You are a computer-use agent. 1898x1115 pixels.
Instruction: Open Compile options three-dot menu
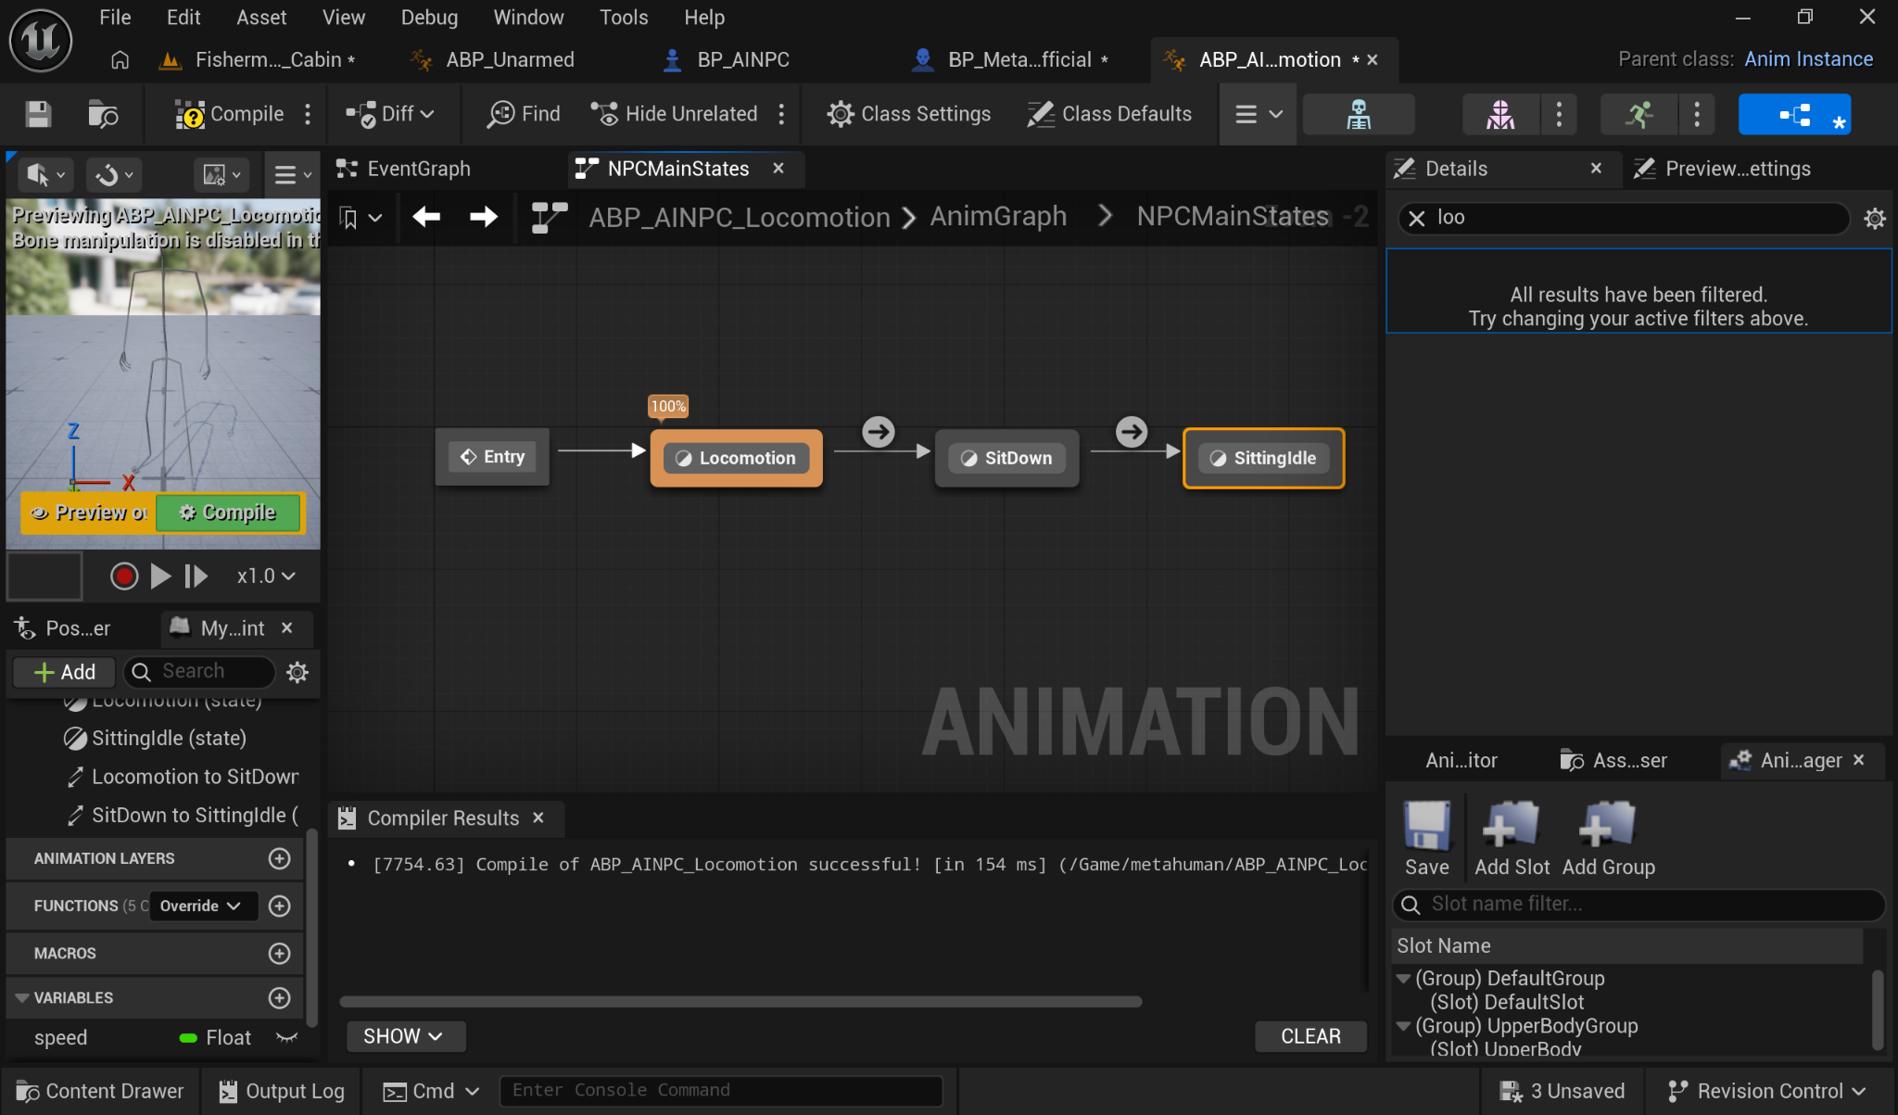tap(308, 114)
